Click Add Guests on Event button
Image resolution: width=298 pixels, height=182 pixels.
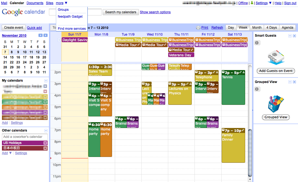(x=276, y=71)
